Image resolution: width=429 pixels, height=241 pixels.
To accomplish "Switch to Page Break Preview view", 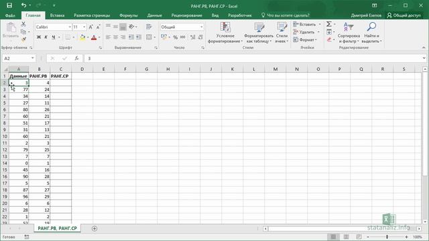I will pos(359,236).
